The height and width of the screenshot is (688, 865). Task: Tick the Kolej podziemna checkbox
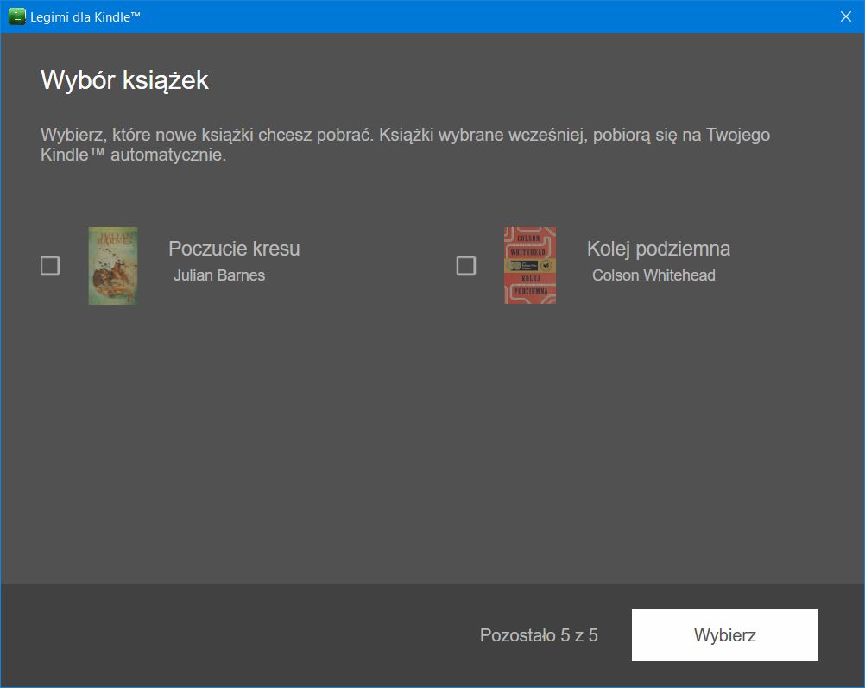point(466,265)
